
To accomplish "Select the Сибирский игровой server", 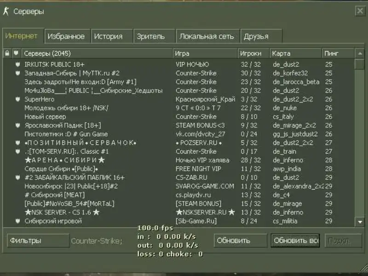I will coord(178,221).
